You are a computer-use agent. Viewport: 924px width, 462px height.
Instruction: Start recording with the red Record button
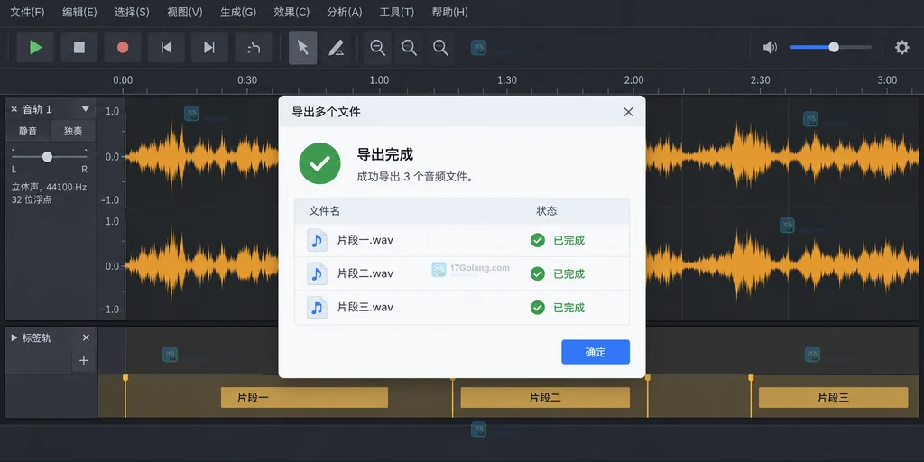123,48
